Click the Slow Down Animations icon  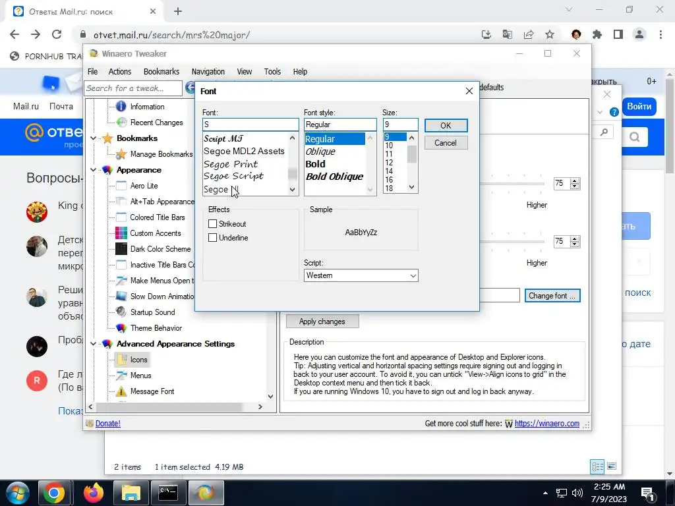pyautogui.click(x=121, y=296)
